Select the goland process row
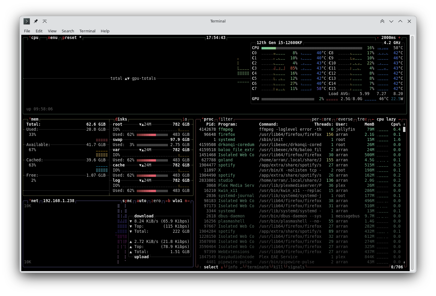The image size is (436, 296). coord(300,160)
